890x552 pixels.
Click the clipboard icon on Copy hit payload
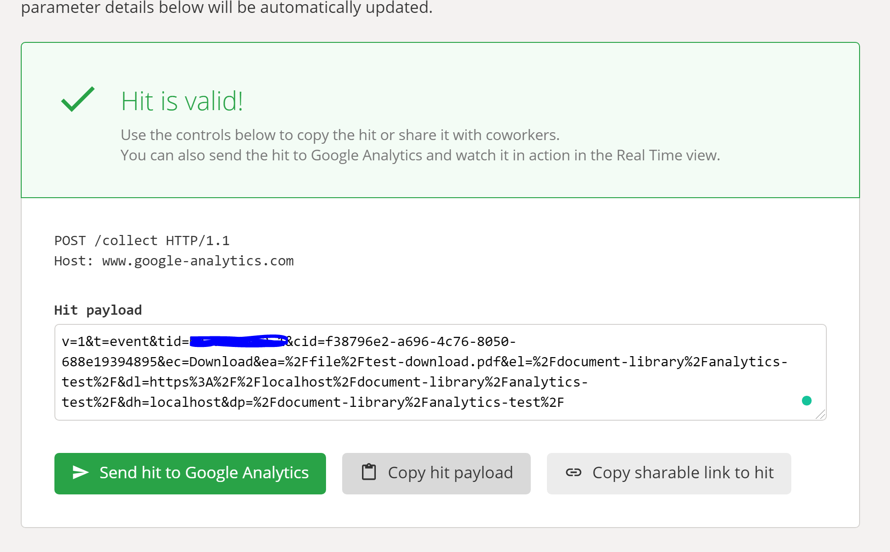[x=368, y=472]
